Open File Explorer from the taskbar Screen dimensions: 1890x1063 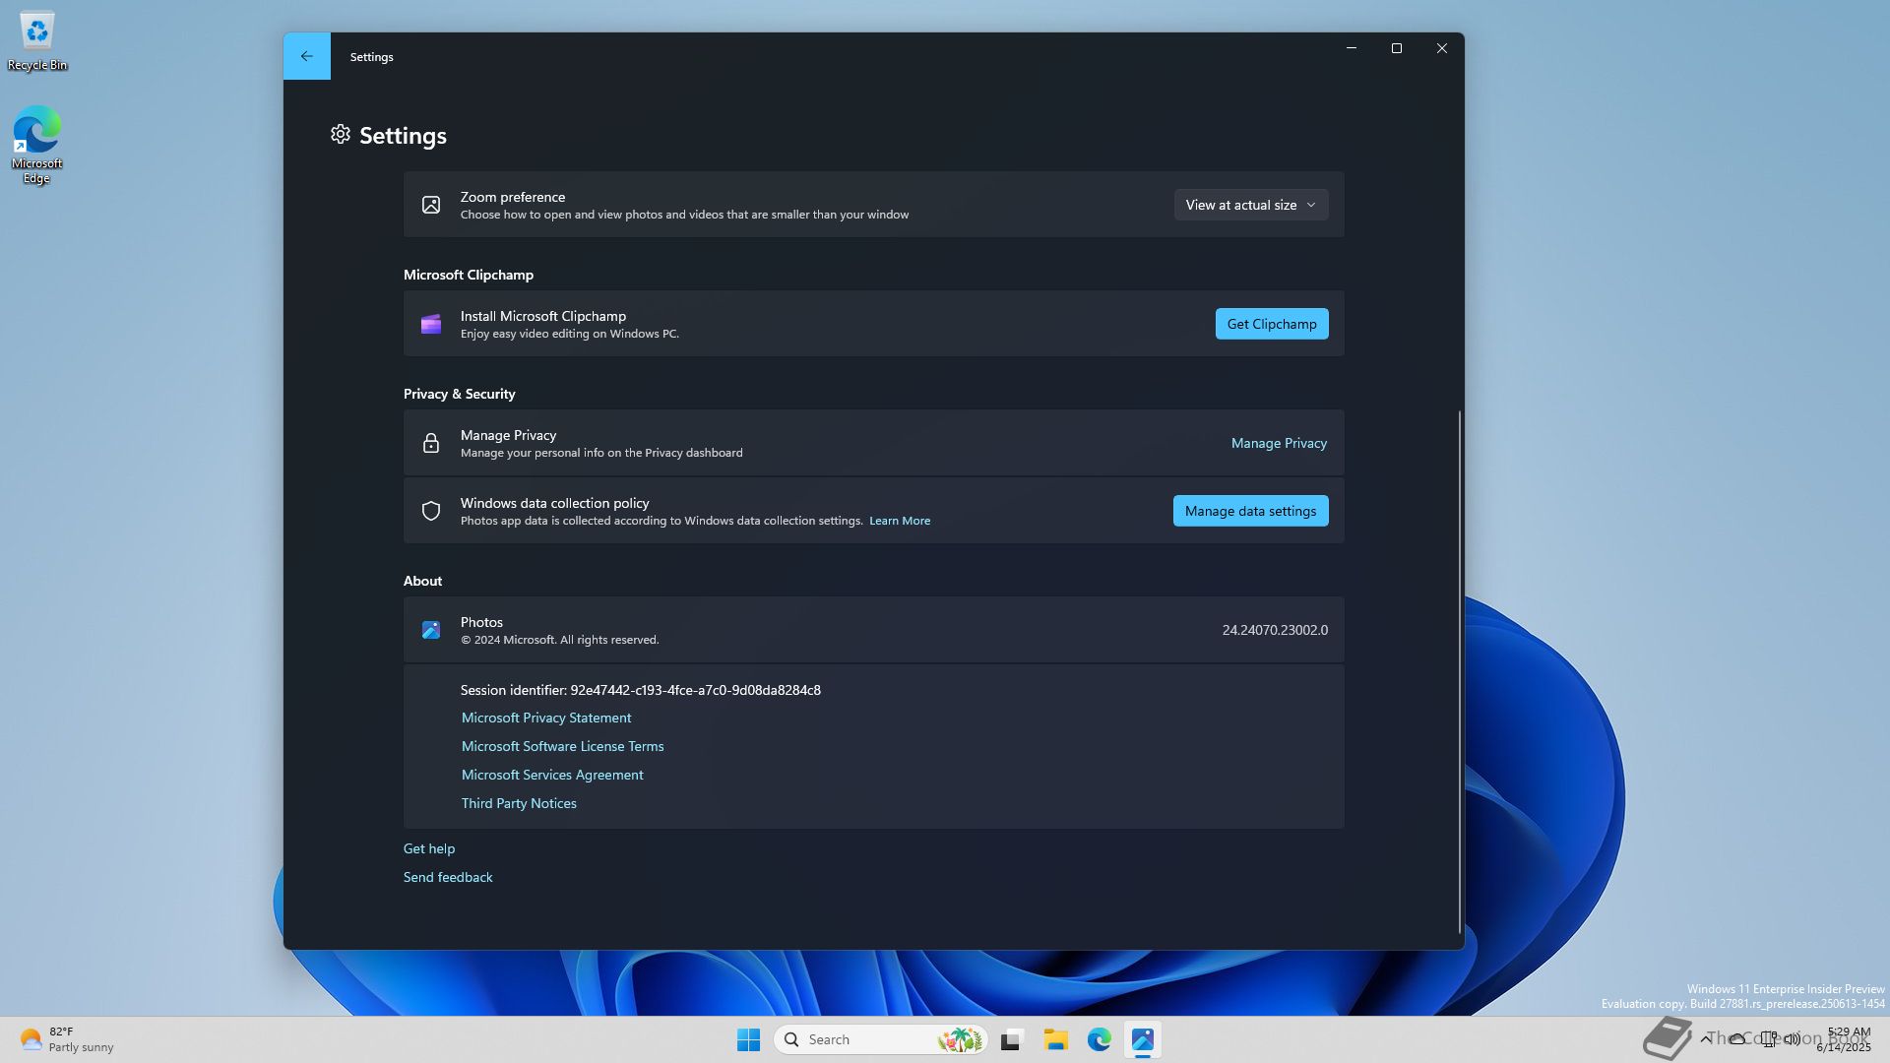pos(1055,1039)
